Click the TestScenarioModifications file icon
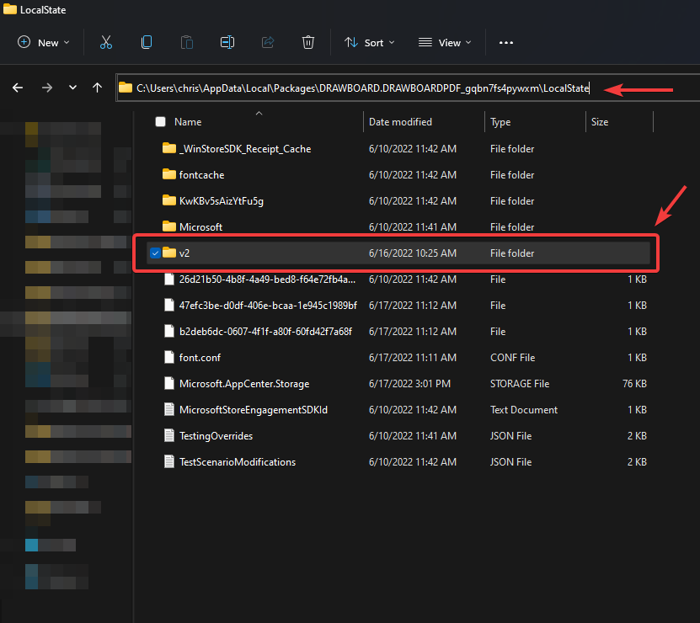 tap(168, 461)
